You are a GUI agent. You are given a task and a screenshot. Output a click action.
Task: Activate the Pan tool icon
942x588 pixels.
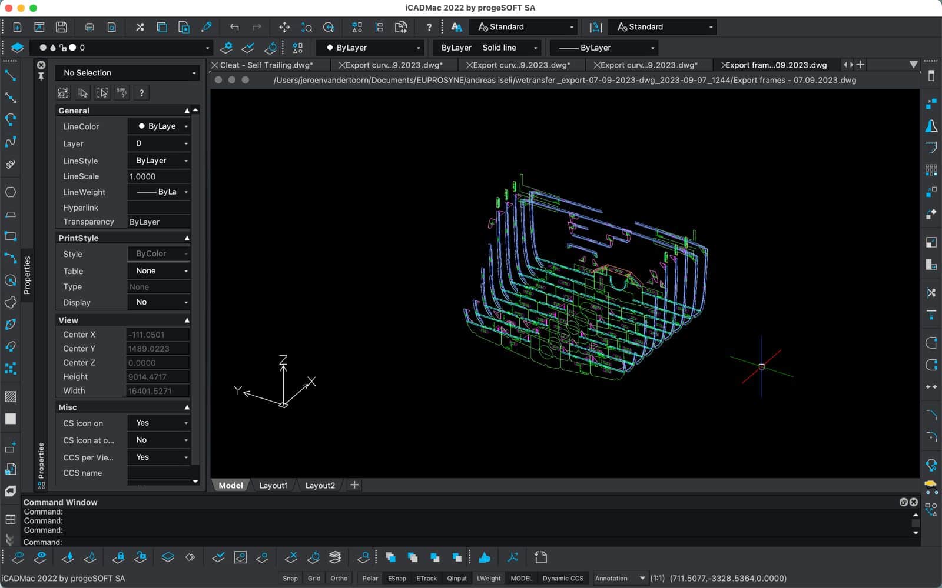click(x=284, y=27)
